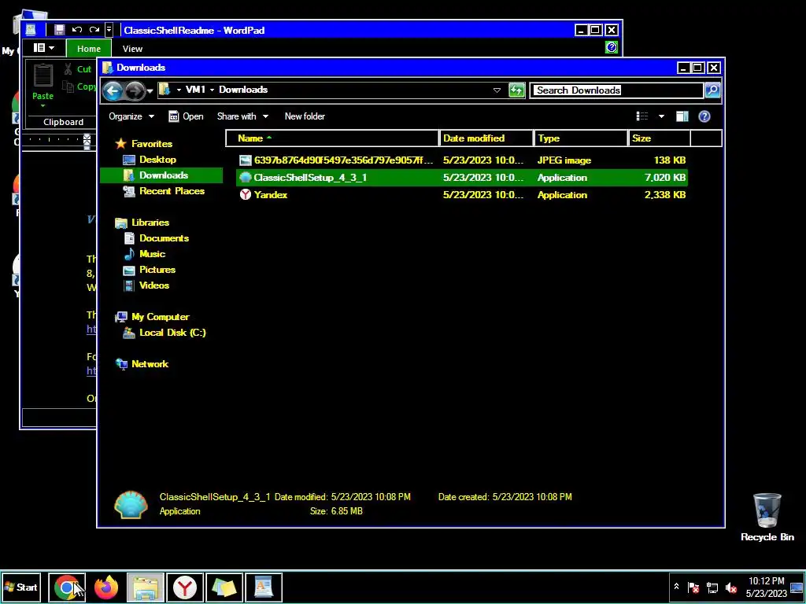Click WordPad taskbar button
This screenshot has width=806, height=604.
263,587
